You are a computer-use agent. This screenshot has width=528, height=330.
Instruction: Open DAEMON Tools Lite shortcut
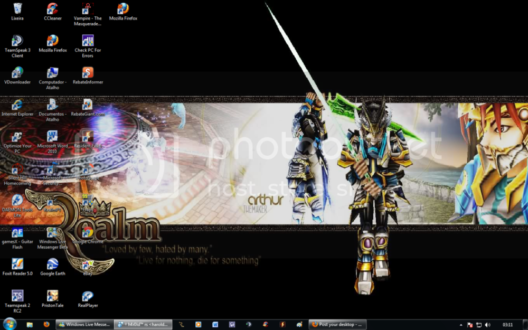point(17,201)
